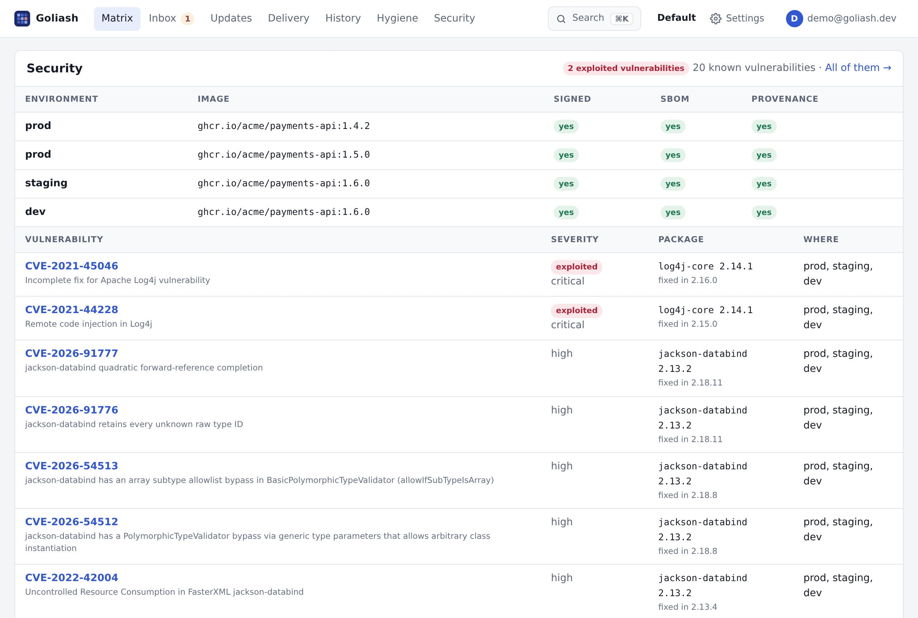Screen dimensions: 918x618
Task: Click 'fixed in 2.16.0' text
Action: (x=687, y=280)
